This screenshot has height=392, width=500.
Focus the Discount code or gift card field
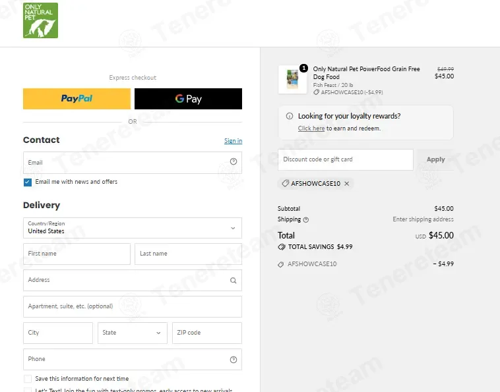point(346,159)
